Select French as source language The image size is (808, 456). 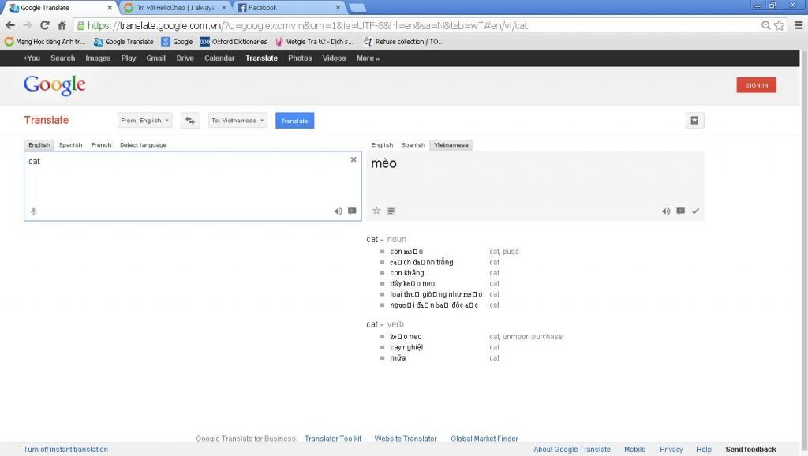point(102,145)
